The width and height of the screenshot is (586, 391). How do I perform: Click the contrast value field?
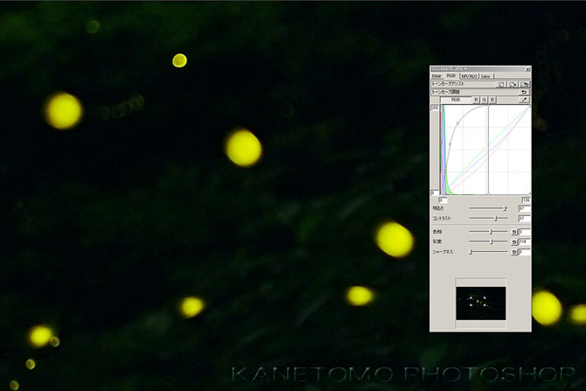[524, 219]
